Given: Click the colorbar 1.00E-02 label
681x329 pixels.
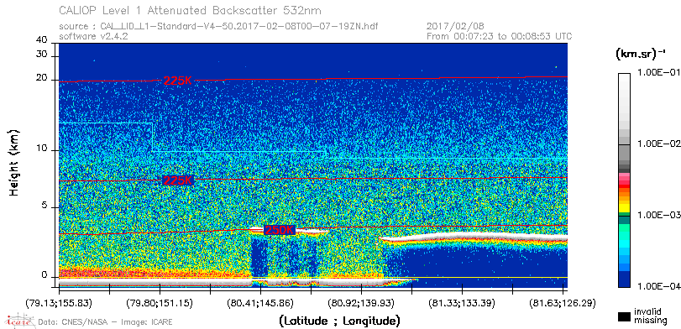Looking at the screenshot, I should (x=658, y=144).
